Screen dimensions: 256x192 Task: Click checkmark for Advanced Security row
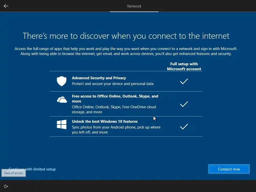point(184,81)
